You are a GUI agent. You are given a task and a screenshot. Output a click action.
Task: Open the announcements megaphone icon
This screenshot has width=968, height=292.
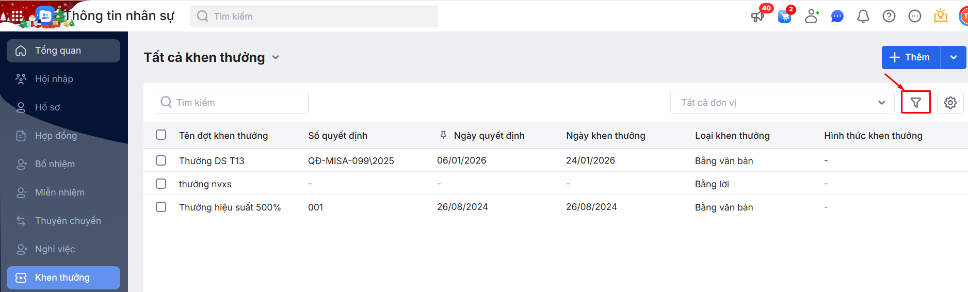[757, 17]
